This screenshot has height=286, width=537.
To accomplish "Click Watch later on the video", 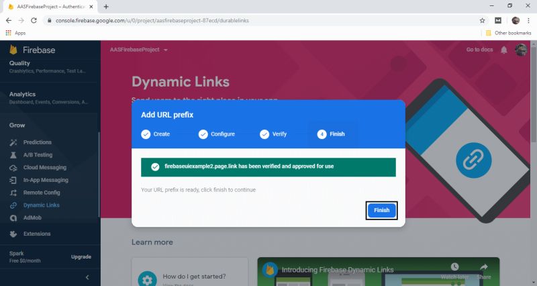I will tap(454, 271).
